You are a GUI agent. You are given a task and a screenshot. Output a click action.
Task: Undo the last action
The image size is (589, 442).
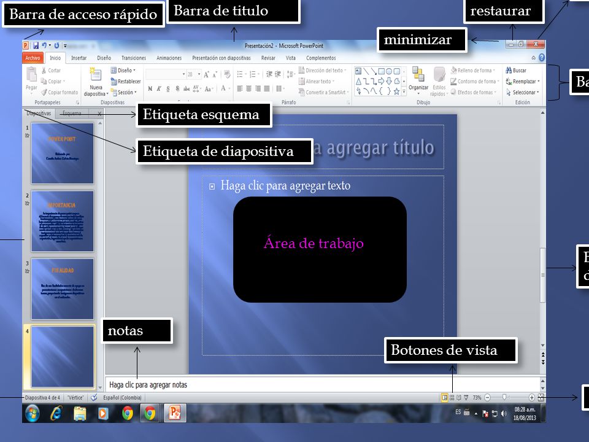coord(44,45)
